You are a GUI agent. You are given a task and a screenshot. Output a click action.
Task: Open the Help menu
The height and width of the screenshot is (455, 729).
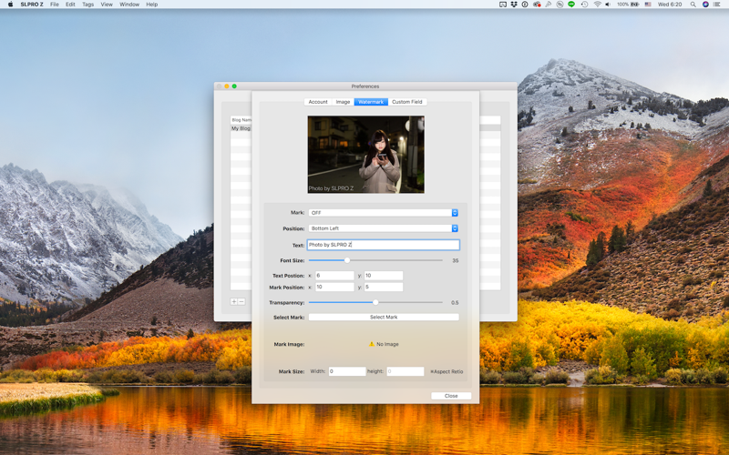[152, 5]
